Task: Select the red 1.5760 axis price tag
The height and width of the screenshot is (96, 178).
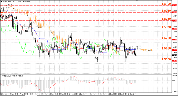Action: pos(175,40)
